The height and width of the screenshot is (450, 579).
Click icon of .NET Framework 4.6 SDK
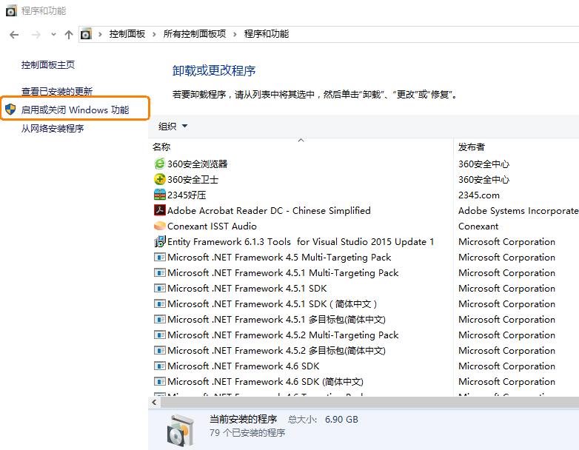[x=159, y=366]
